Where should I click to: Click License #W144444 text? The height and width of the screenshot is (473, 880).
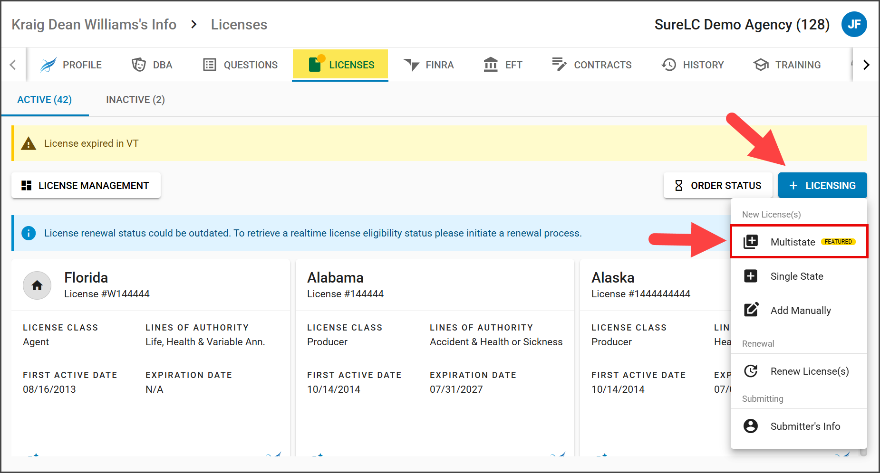click(x=107, y=294)
